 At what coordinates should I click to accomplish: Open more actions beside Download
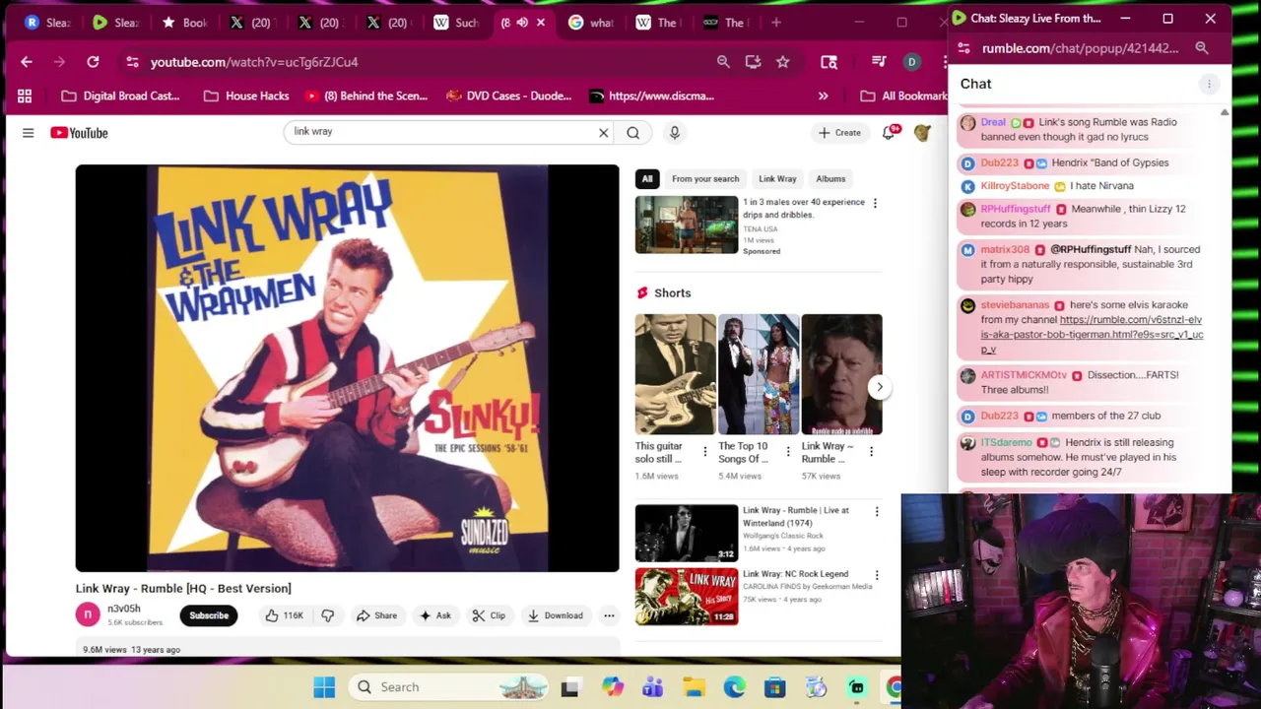click(x=609, y=615)
